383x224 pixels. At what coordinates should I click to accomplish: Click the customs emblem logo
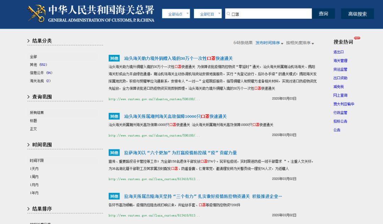37,13
